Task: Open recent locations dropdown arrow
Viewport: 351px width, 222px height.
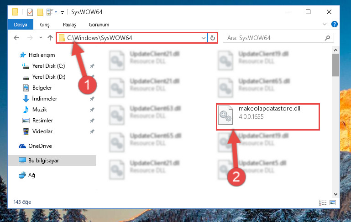Action: (x=41, y=37)
